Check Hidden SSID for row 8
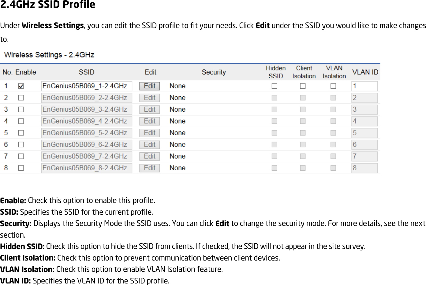Viewport: 426px width, 285px height. (x=275, y=168)
